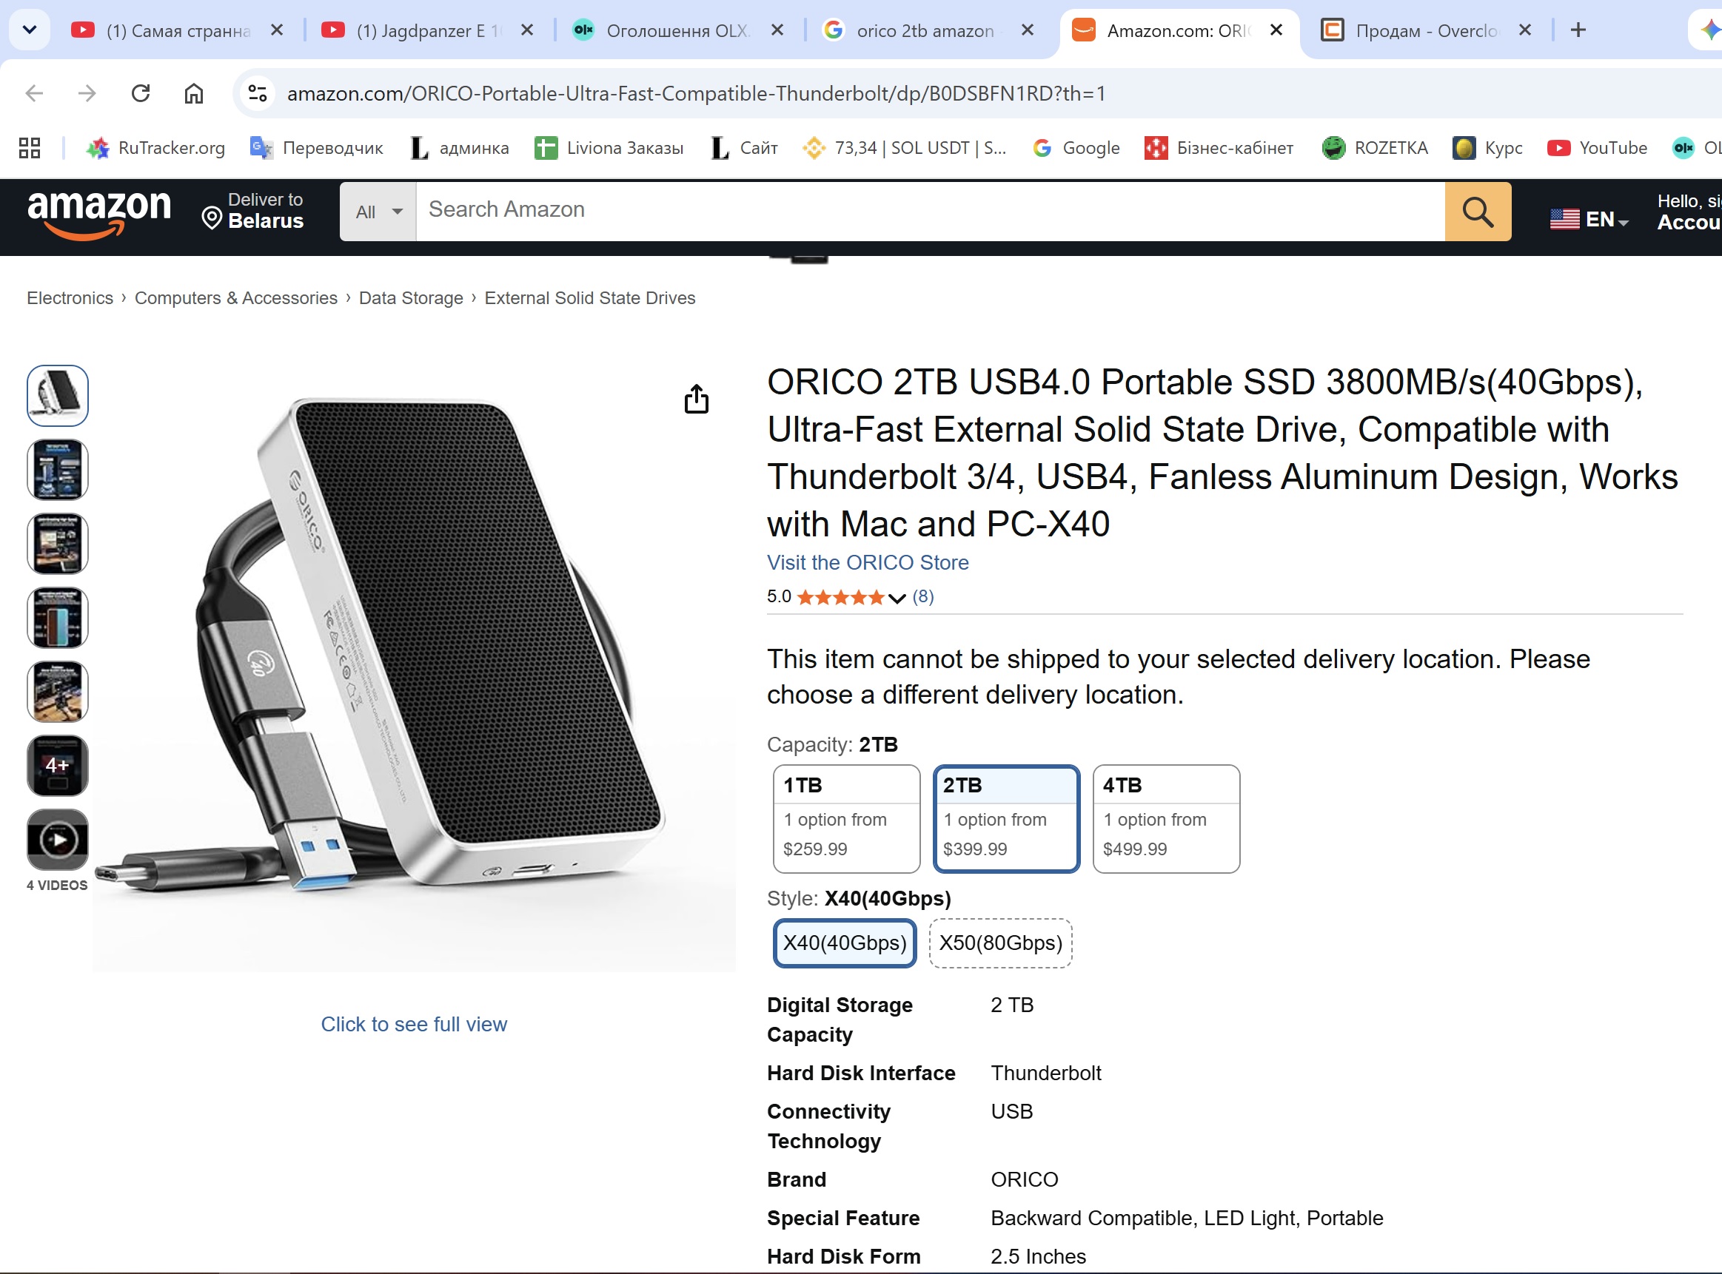Screen dimensions: 1722x1274
Task: Select the 4TB capacity option
Action: pos(1167,818)
